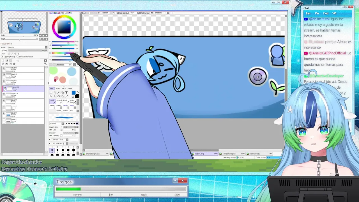Click the layer Opacity slider
This screenshot has width=359, height=202.
[27, 50]
